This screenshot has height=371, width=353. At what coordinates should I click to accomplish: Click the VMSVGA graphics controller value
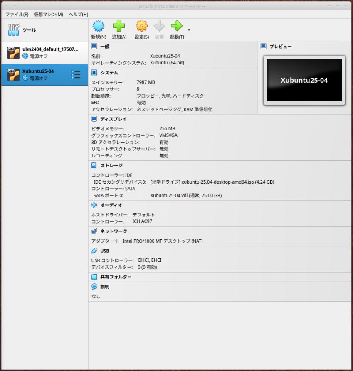click(x=168, y=135)
